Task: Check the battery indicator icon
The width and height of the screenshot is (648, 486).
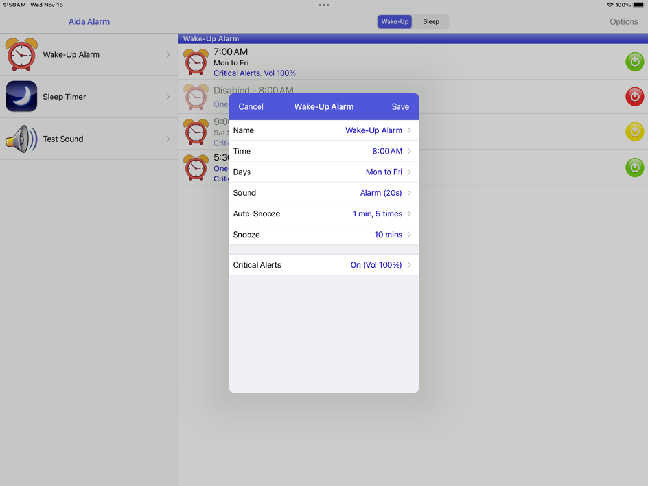Action: (x=638, y=5)
